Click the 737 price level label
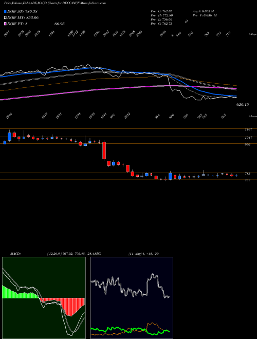The width and height of the screenshot is (257, 339). point(247,180)
